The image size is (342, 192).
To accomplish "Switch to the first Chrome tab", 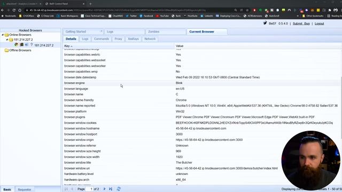I will pyautogui.click(x=21, y=4).
